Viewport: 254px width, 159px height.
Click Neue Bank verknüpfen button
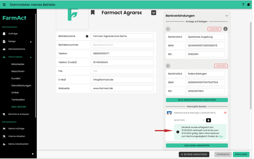point(197,146)
